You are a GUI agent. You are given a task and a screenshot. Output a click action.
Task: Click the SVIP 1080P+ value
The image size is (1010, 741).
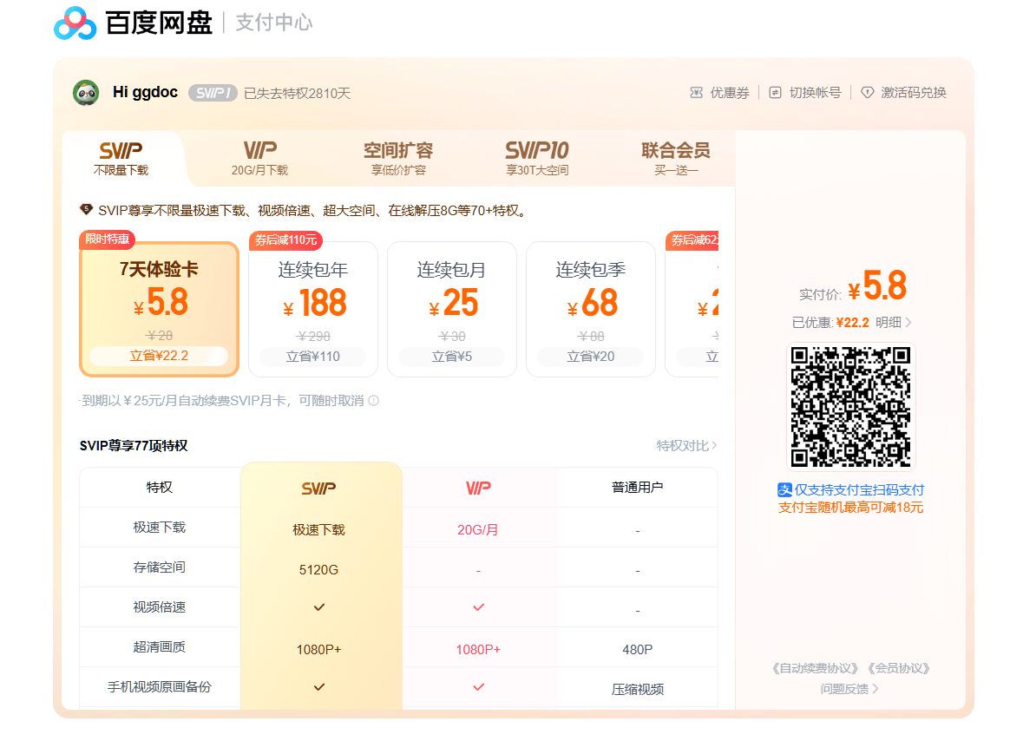[x=318, y=650]
